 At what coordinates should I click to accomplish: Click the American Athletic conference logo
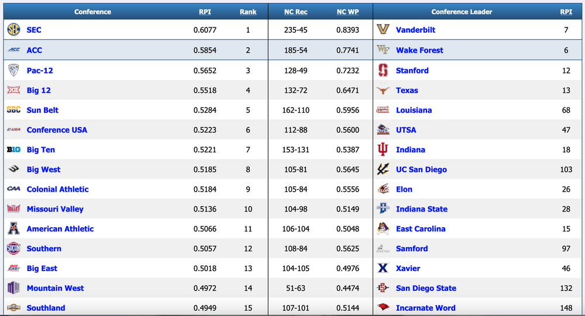tap(13, 229)
